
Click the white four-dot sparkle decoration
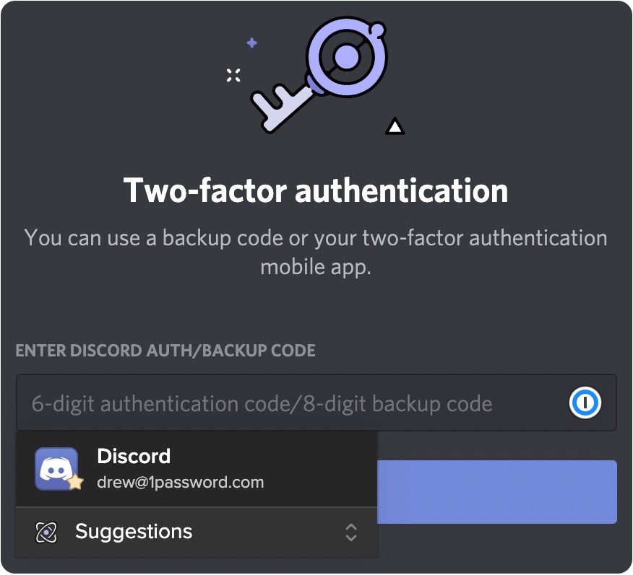coord(233,75)
